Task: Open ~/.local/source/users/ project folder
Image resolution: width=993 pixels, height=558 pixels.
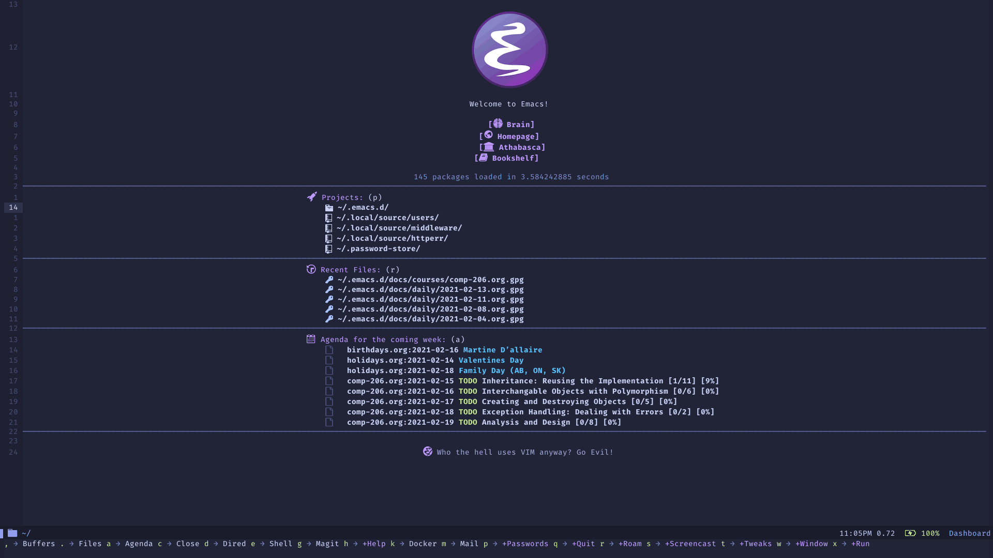Action: coord(387,218)
